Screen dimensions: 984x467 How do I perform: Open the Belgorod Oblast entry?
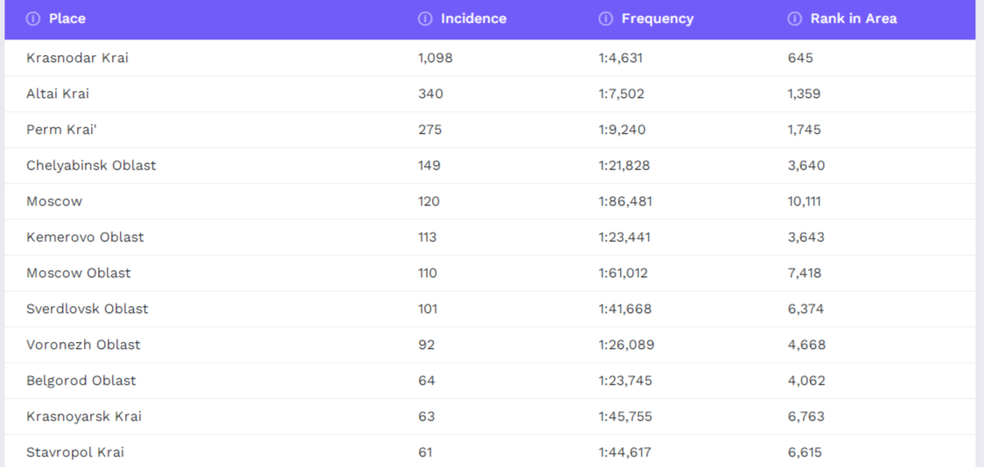[x=81, y=380]
